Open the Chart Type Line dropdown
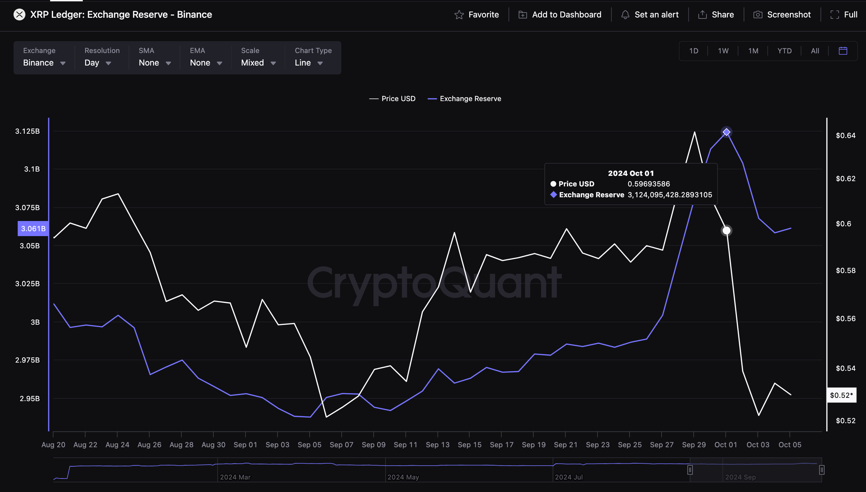Image resolution: width=866 pixels, height=492 pixels. pyautogui.click(x=313, y=57)
